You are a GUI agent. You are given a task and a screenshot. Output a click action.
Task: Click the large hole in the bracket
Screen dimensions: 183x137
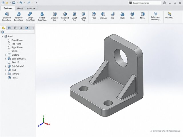pos(121,58)
